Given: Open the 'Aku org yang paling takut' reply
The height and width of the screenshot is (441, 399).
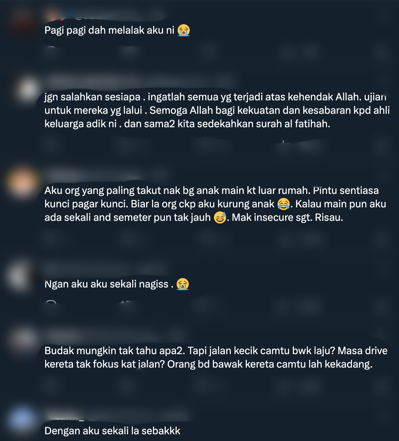Looking at the screenshot, I should coord(215,204).
